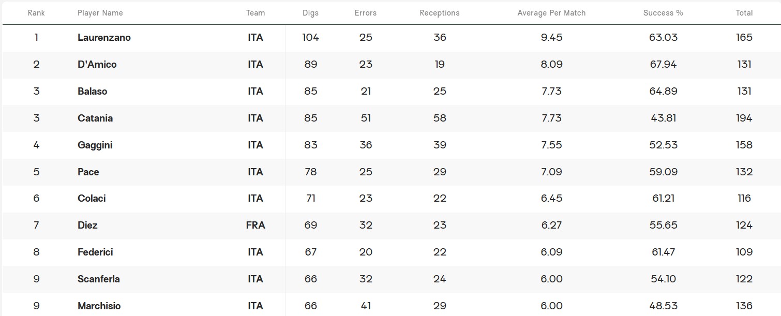The width and height of the screenshot is (781, 316).
Task: Click the Player Name column header
Action: point(100,13)
